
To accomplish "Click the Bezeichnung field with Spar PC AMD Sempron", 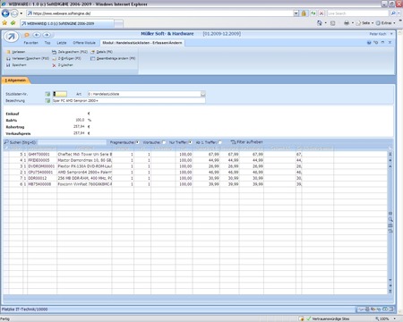I will tap(129, 101).
